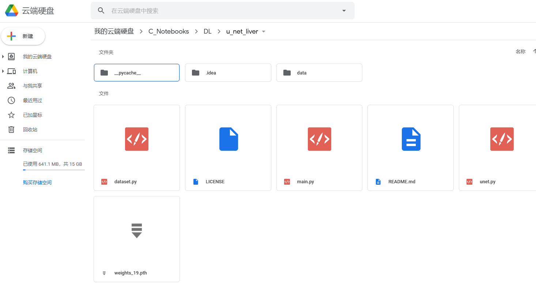This screenshot has height=288, width=536.
Task: Select the __pycache__ folder
Action: (x=137, y=73)
